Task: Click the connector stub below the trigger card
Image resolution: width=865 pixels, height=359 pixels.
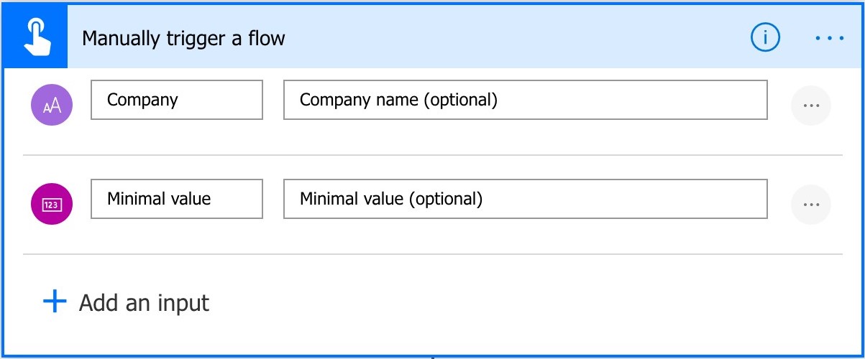Action: pos(432,357)
